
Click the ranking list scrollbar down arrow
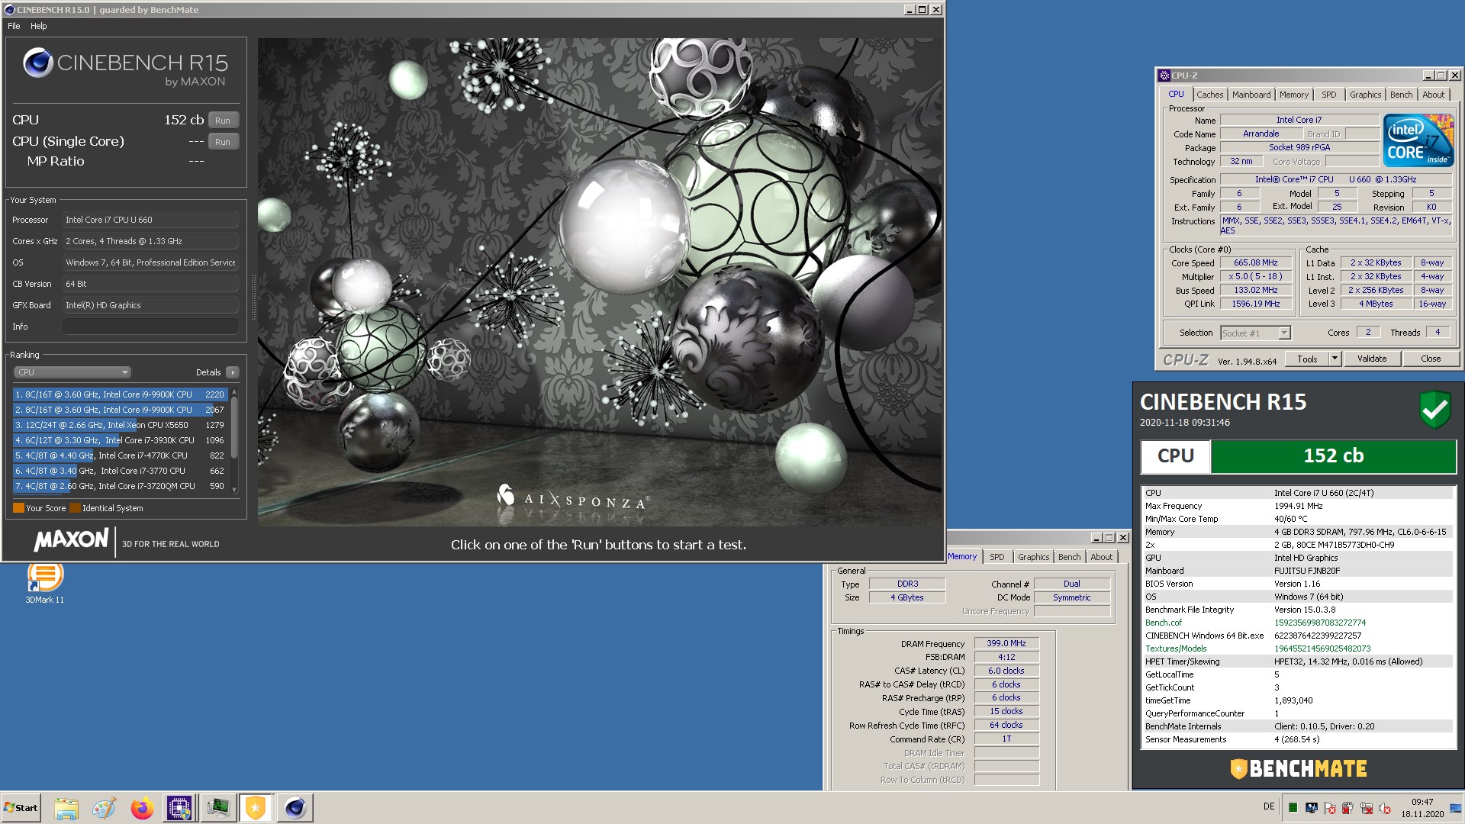[x=234, y=490]
